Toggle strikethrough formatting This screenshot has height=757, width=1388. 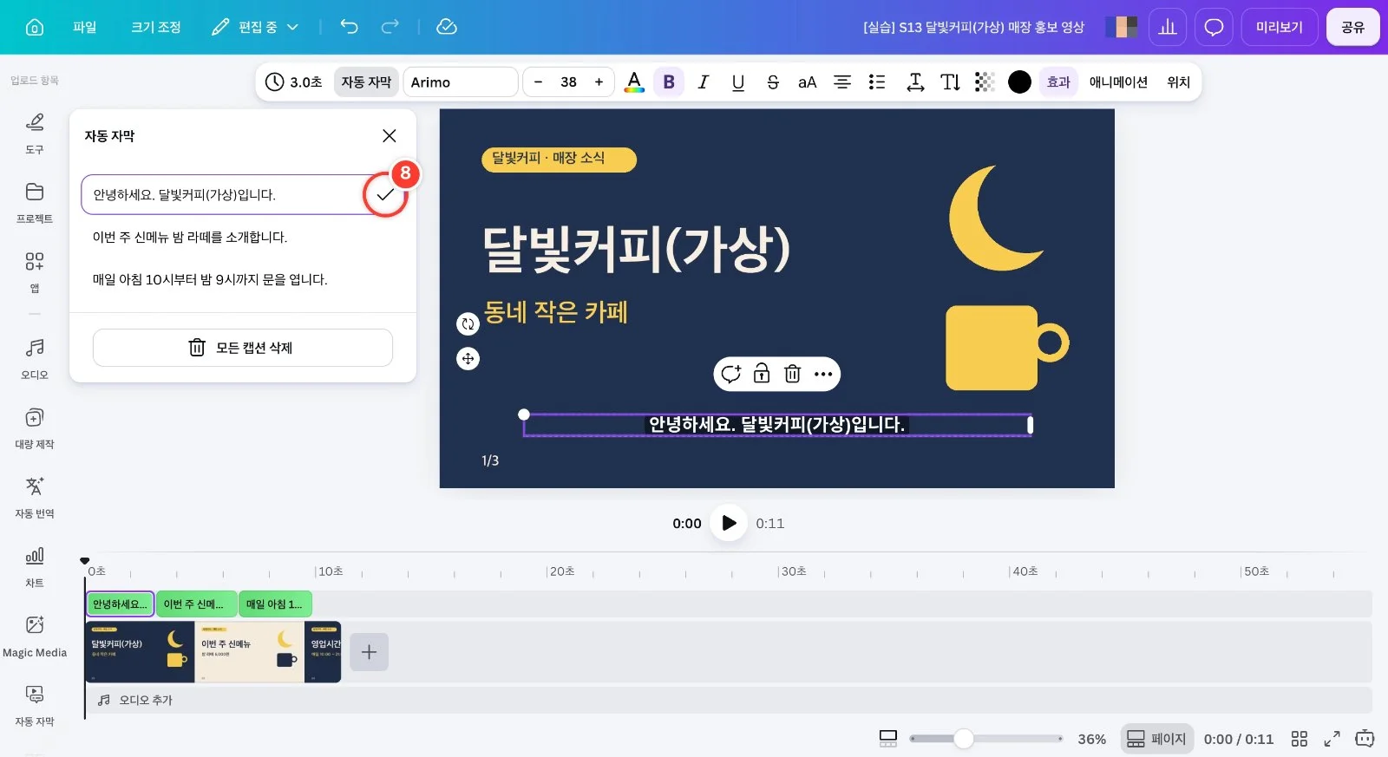(773, 82)
